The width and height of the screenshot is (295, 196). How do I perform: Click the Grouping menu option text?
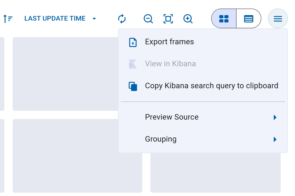click(x=161, y=139)
